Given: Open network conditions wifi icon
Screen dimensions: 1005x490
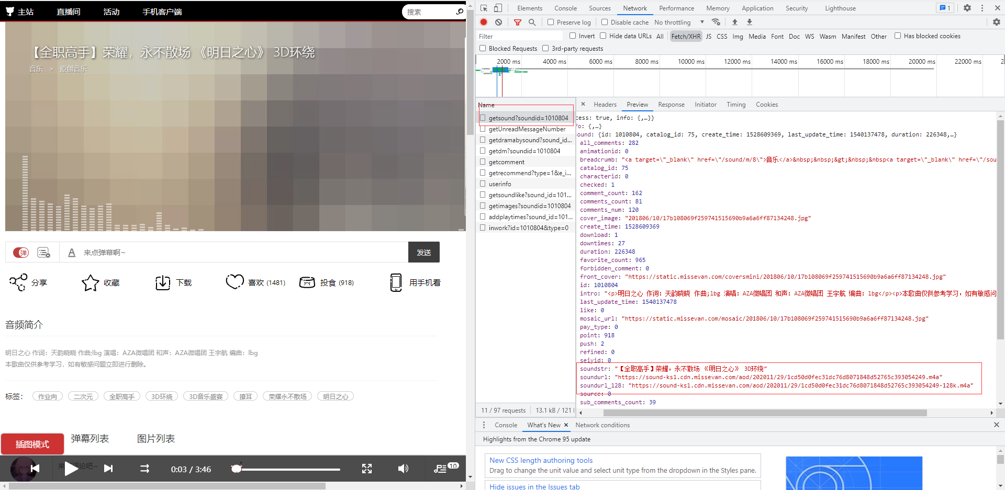Looking at the screenshot, I should coord(716,22).
